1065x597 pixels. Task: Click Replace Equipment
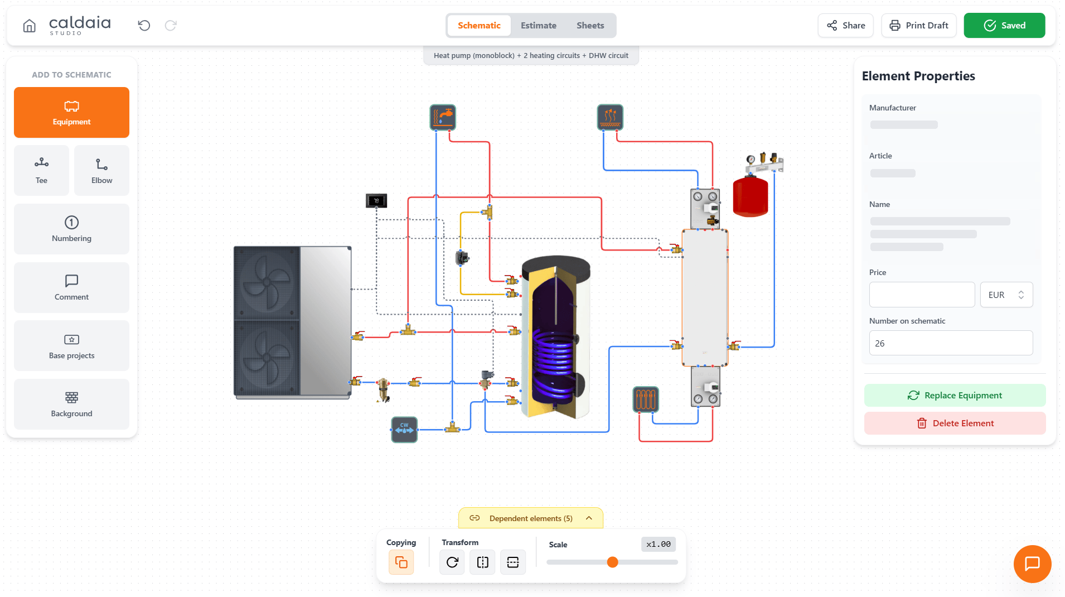click(x=955, y=395)
